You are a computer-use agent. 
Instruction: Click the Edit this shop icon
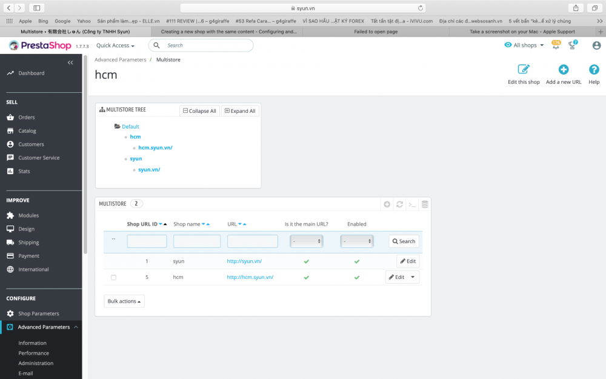[x=524, y=69]
